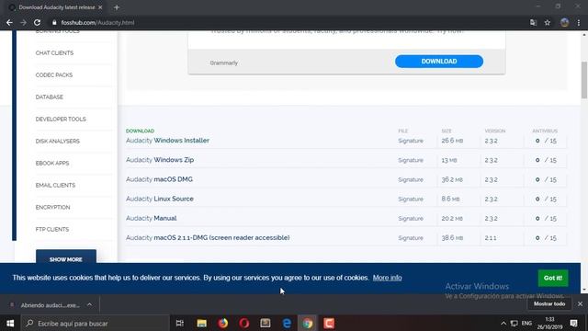Click the taskbar search box

click(96, 323)
